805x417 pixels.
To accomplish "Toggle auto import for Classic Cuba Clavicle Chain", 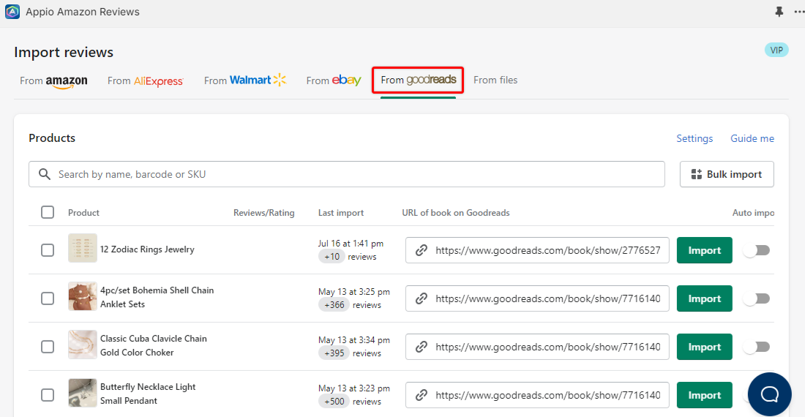I will point(756,347).
